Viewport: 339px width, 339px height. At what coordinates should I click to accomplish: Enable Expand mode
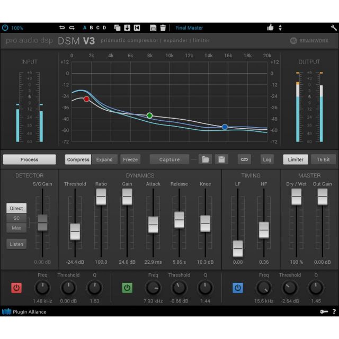[x=104, y=159]
